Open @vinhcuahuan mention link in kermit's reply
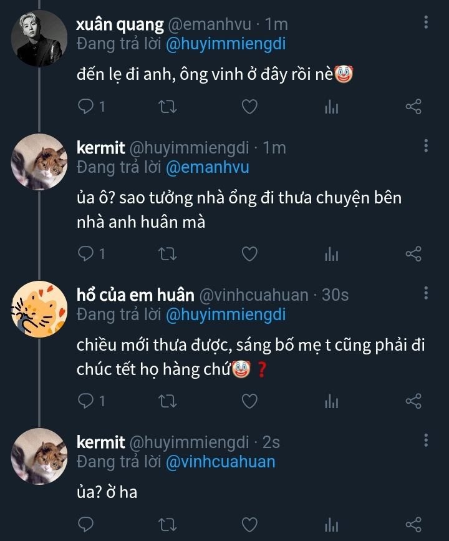The height and width of the screenshot is (541, 449). click(220, 462)
